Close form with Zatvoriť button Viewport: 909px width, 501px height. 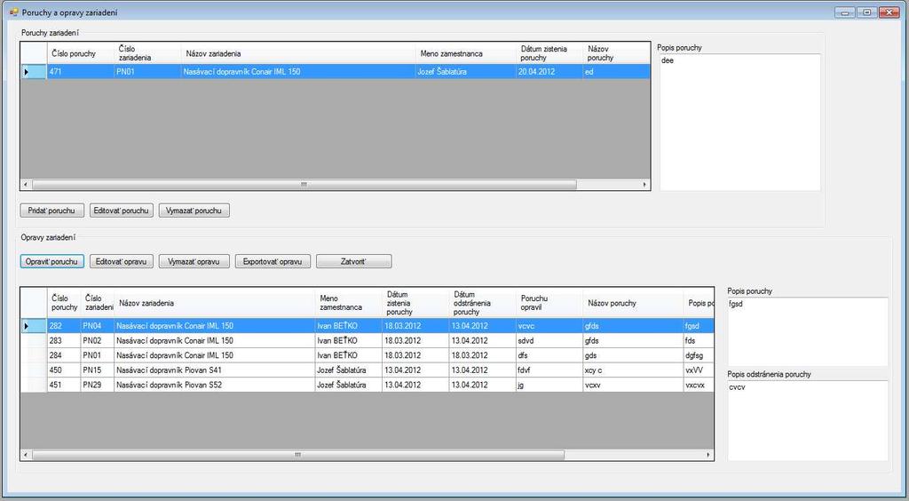pos(354,261)
